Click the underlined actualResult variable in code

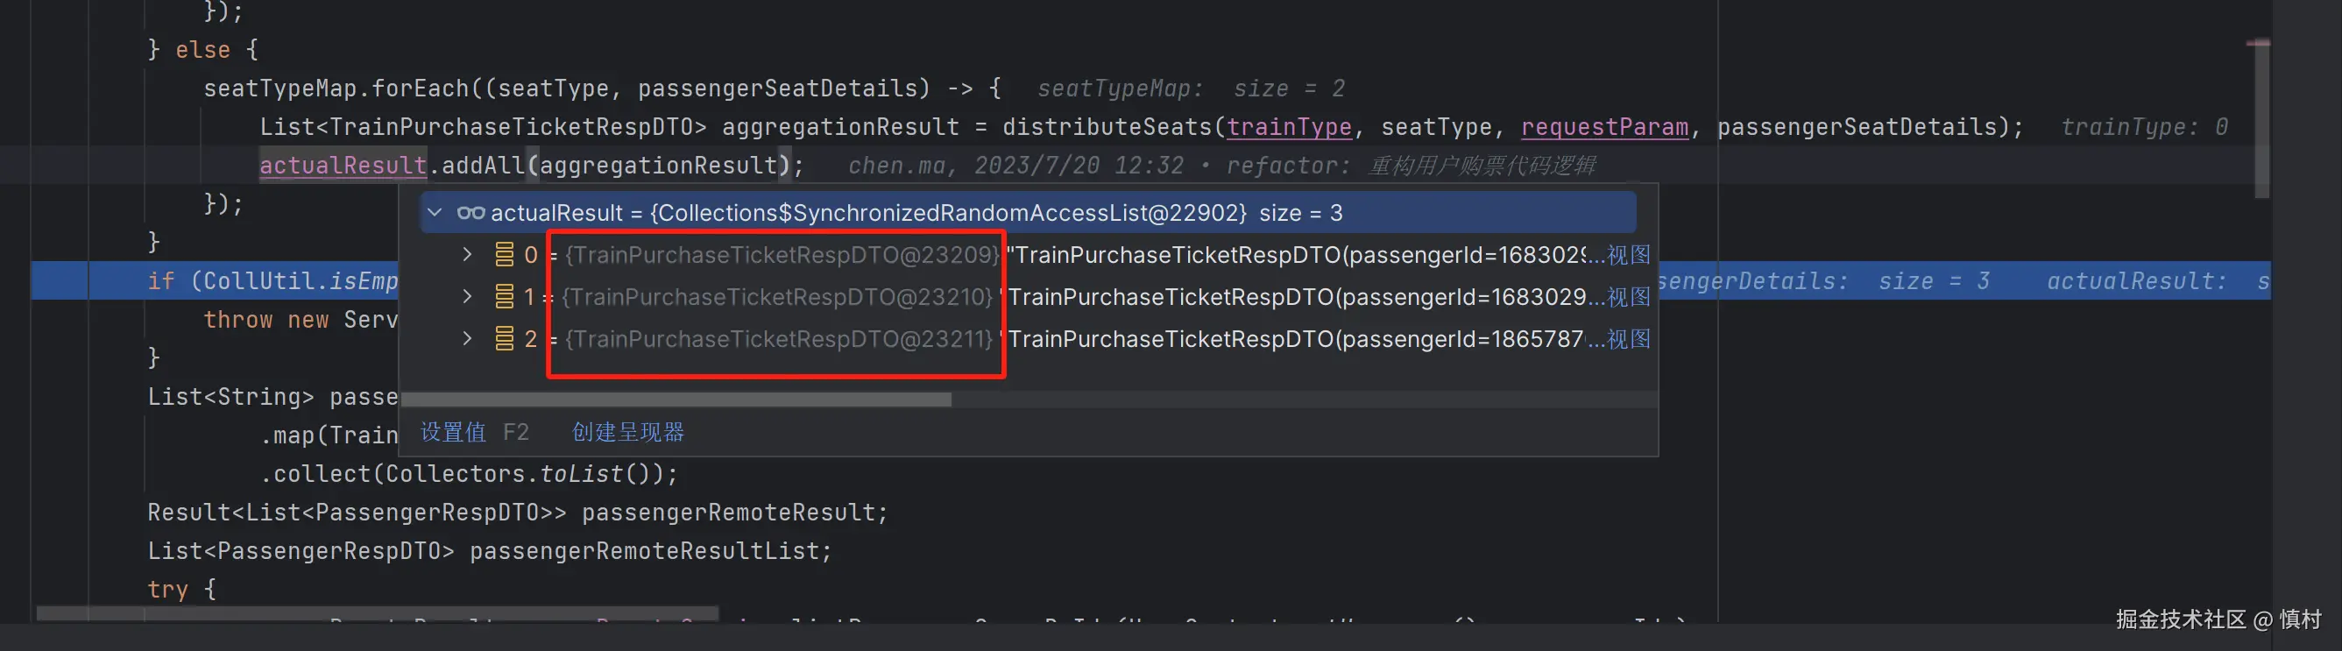pyautogui.click(x=343, y=166)
